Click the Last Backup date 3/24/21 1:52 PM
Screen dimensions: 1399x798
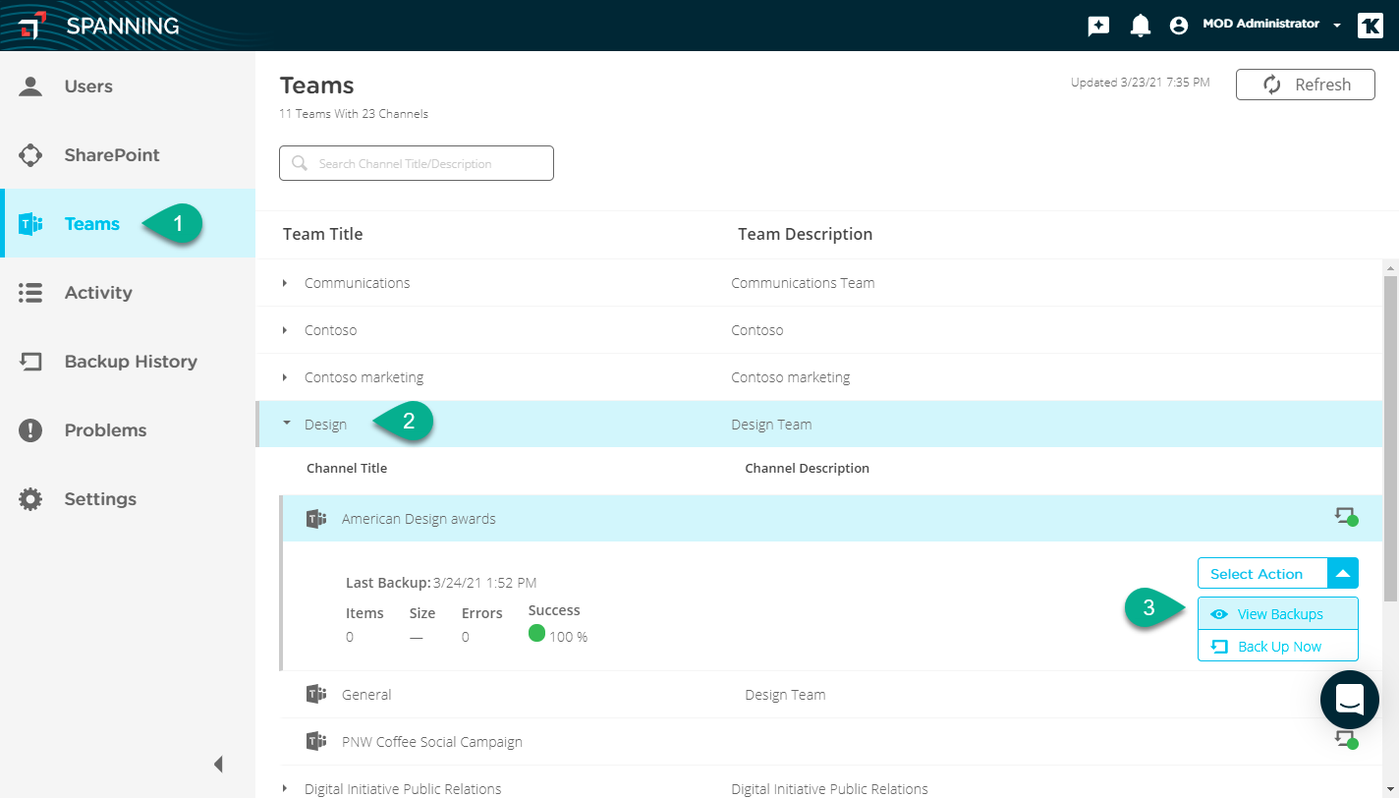pyautogui.click(x=485, y=583)
